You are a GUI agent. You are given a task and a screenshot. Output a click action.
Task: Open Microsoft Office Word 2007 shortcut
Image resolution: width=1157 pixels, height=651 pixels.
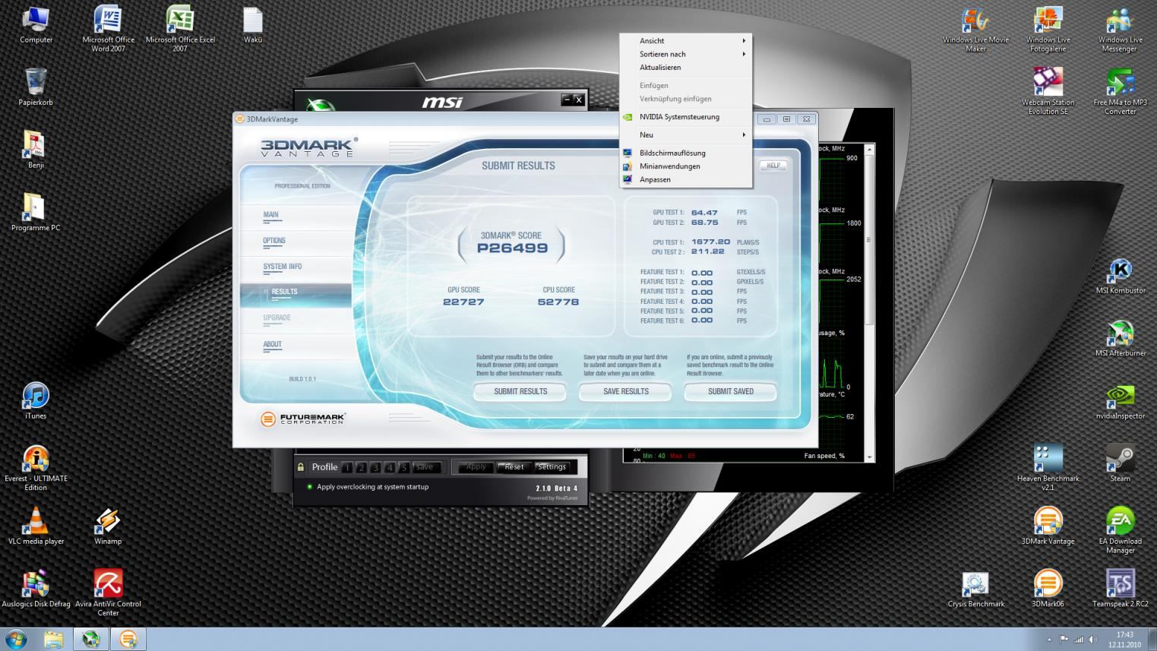point(108,29)
